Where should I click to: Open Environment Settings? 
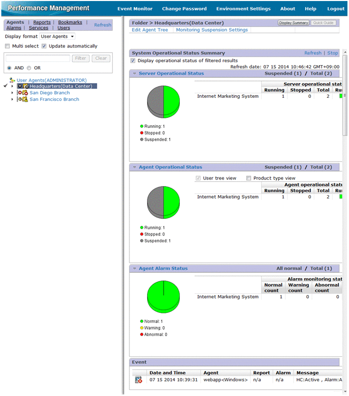244,9
